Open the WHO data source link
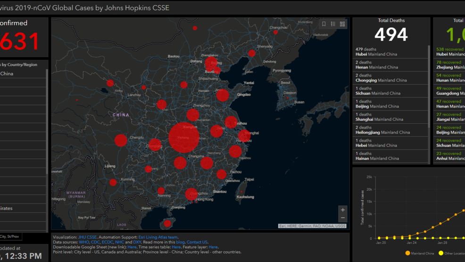465x262 pixels. [x=84, y=242]
